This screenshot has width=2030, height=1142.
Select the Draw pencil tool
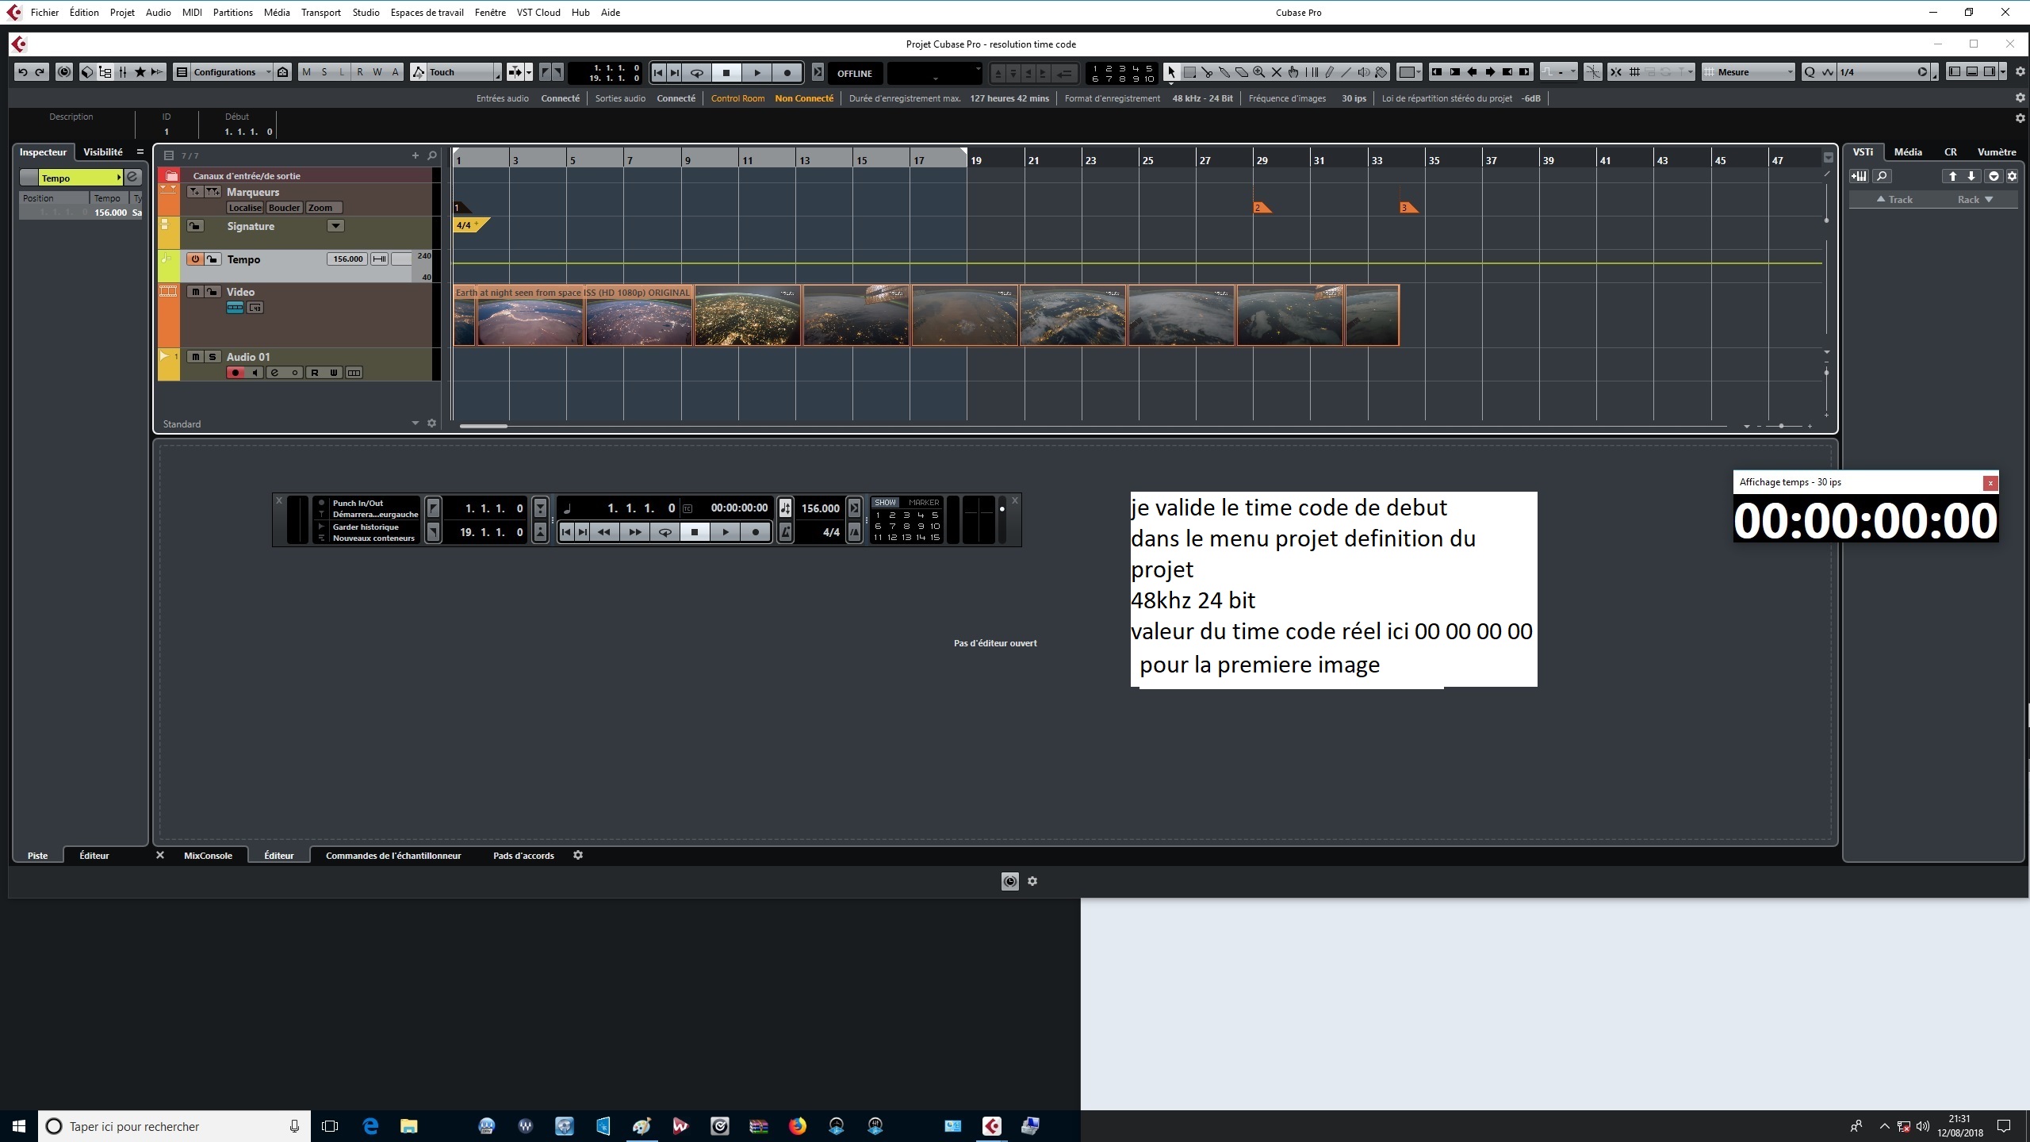(1329, 72)
